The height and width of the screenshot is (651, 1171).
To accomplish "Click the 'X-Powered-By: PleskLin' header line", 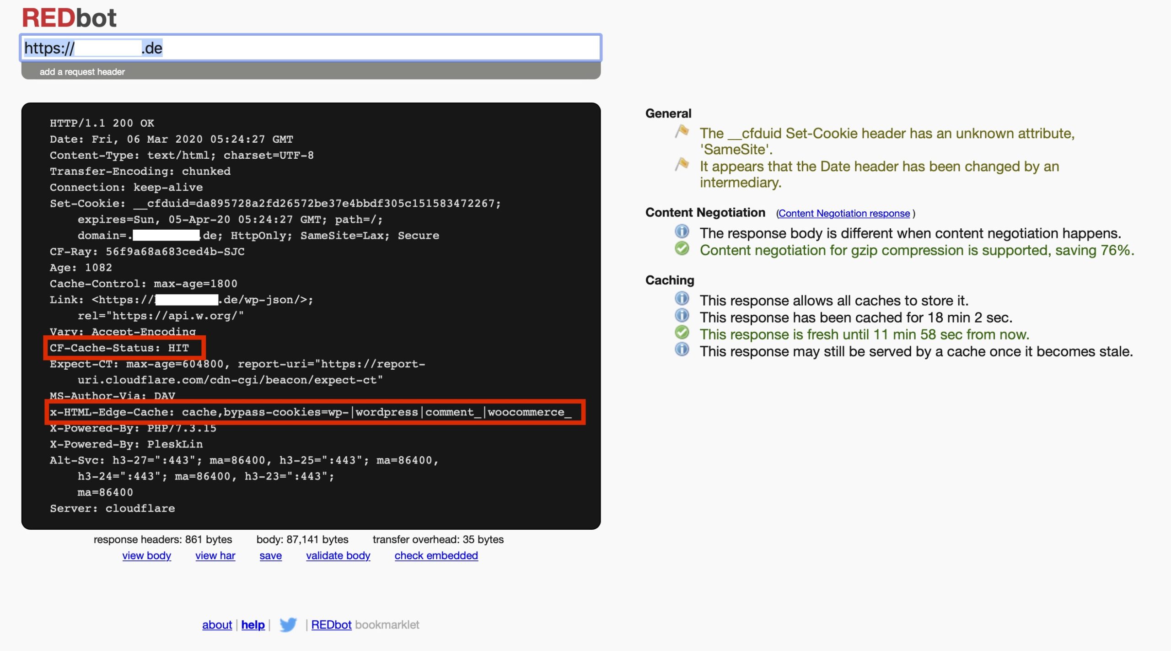I will pyautogui.click(x=126, y=444).
